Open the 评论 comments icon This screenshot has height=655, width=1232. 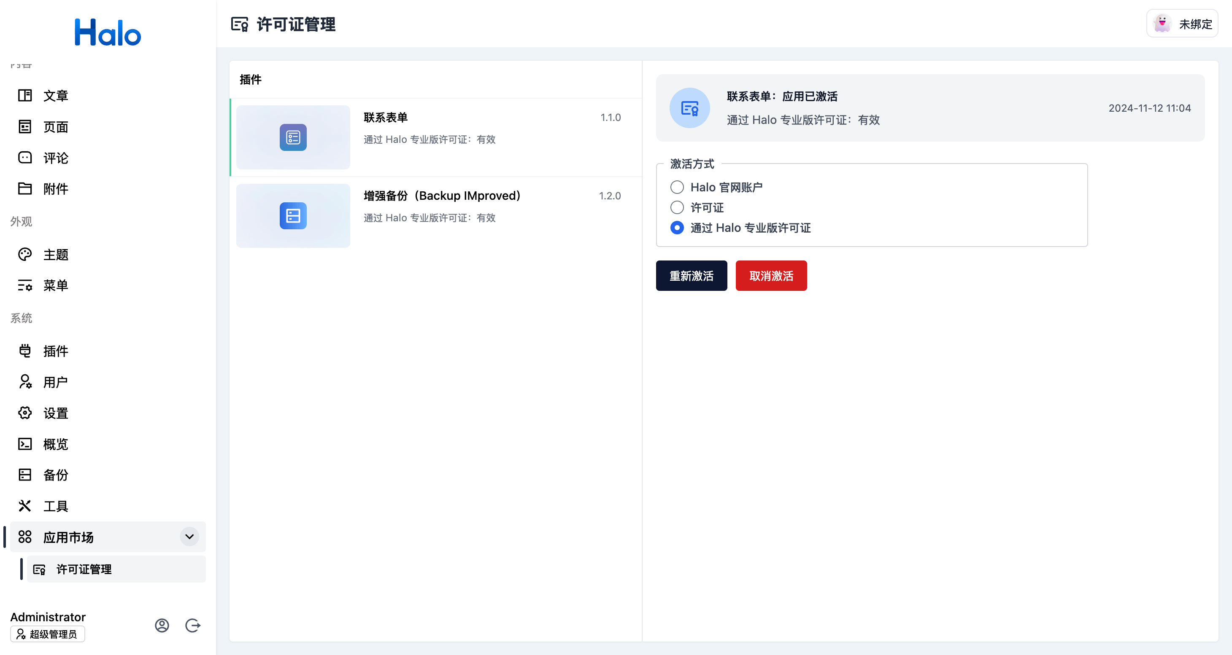(x=25, y=158)
